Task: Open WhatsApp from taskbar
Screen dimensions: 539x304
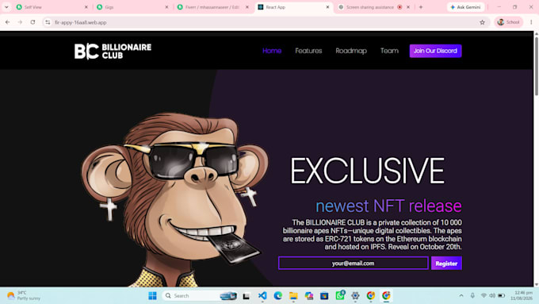Action: coord(340,295)
